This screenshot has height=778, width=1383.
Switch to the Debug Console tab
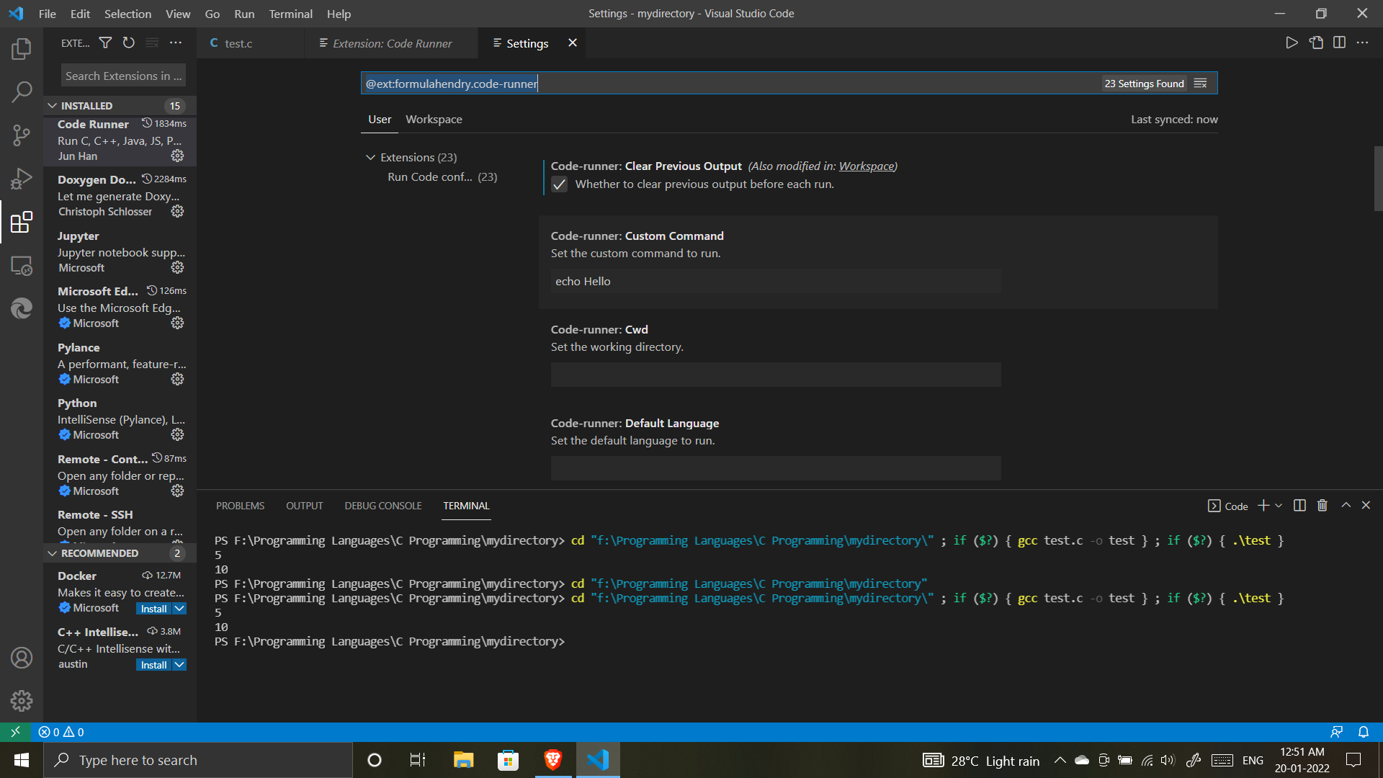coord(383,506)
